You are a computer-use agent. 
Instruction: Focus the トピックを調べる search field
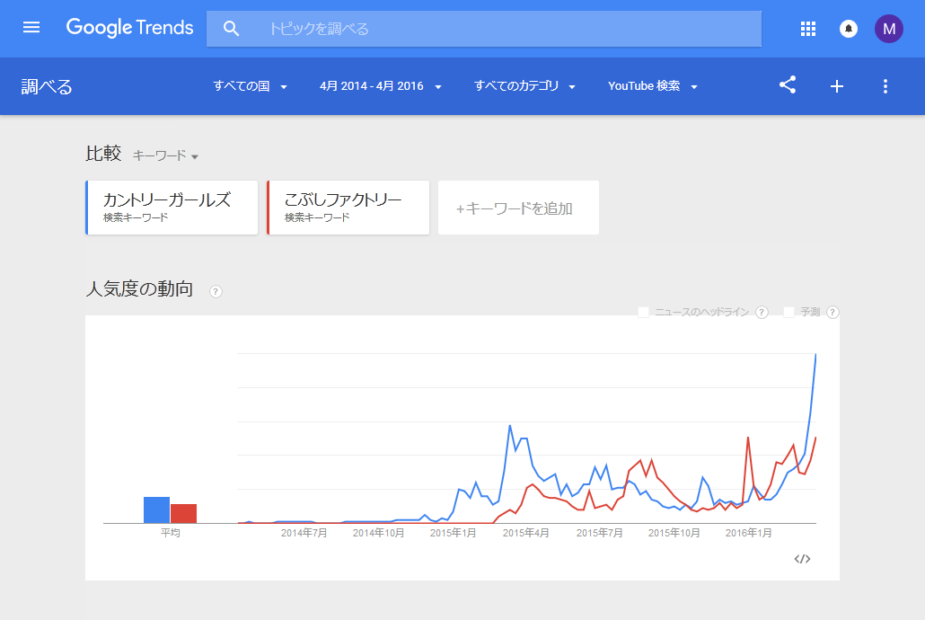(x=484, y=29)
